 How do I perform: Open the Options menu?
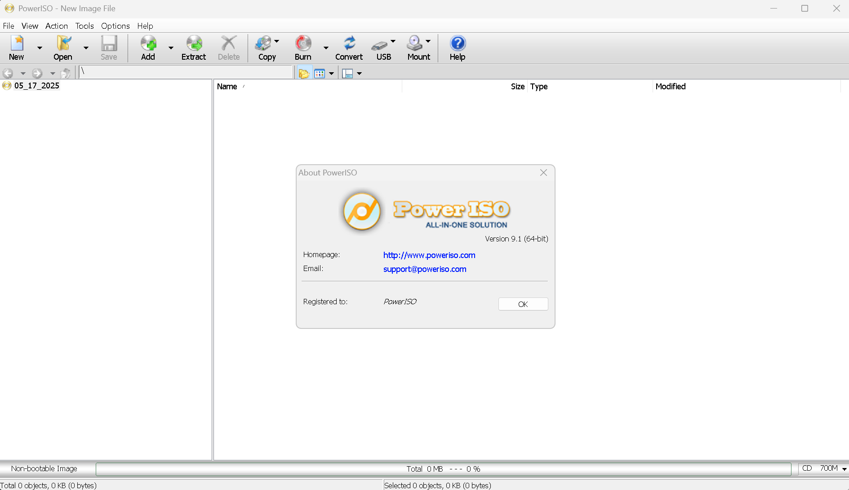[116, 26]
